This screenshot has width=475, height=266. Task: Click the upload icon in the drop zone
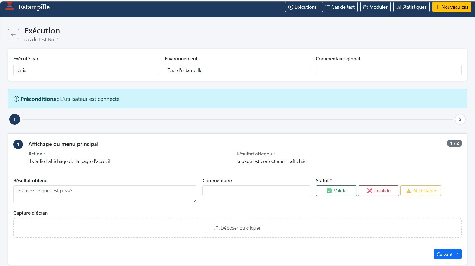pyautogui.click(x=217, y=228)
